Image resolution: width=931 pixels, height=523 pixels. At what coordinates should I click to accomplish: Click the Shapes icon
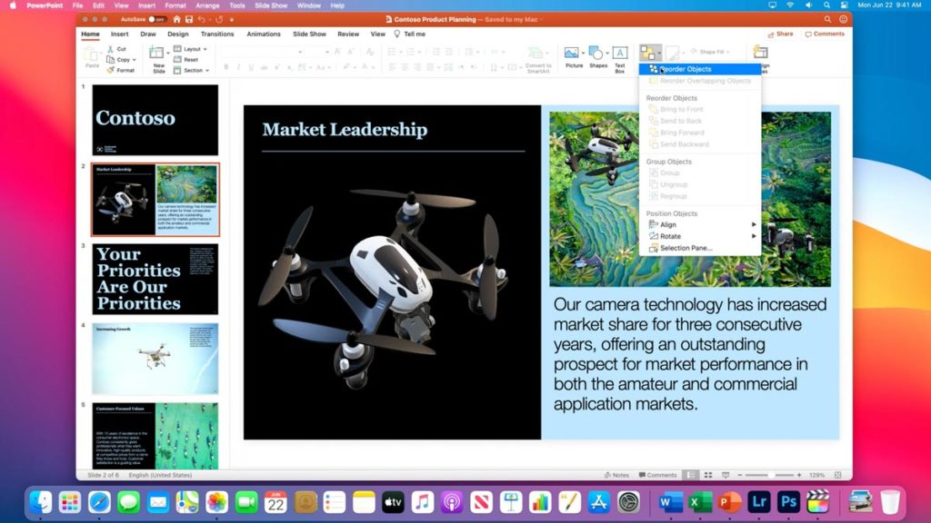click(596, 54)
